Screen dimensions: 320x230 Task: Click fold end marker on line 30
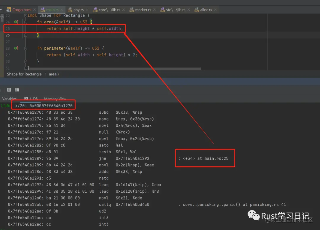tap(25, 61)
